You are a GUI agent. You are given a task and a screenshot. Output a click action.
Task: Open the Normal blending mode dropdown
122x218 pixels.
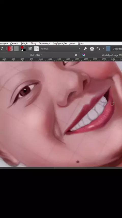[60, 49]
